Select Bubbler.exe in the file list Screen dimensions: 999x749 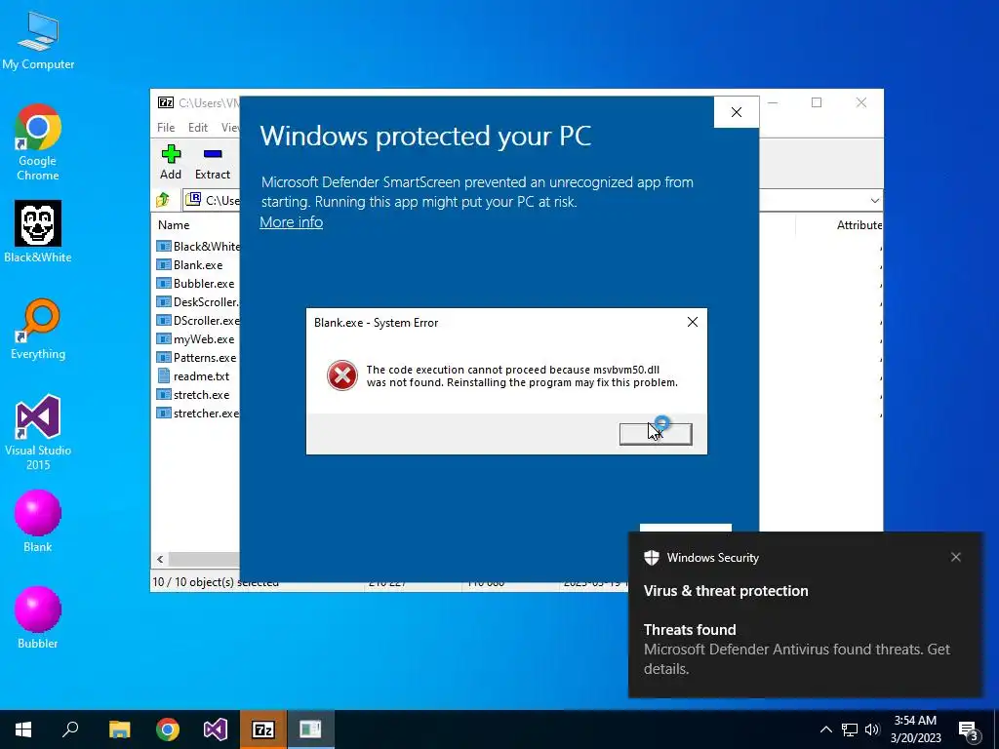coord(195,284)
